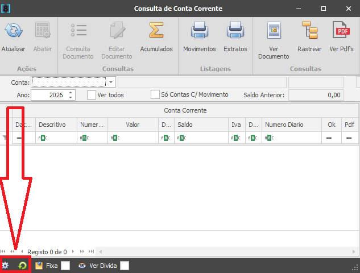
Task: Tick the Ver Divida checkbox
Action: (x=125, y=265)
